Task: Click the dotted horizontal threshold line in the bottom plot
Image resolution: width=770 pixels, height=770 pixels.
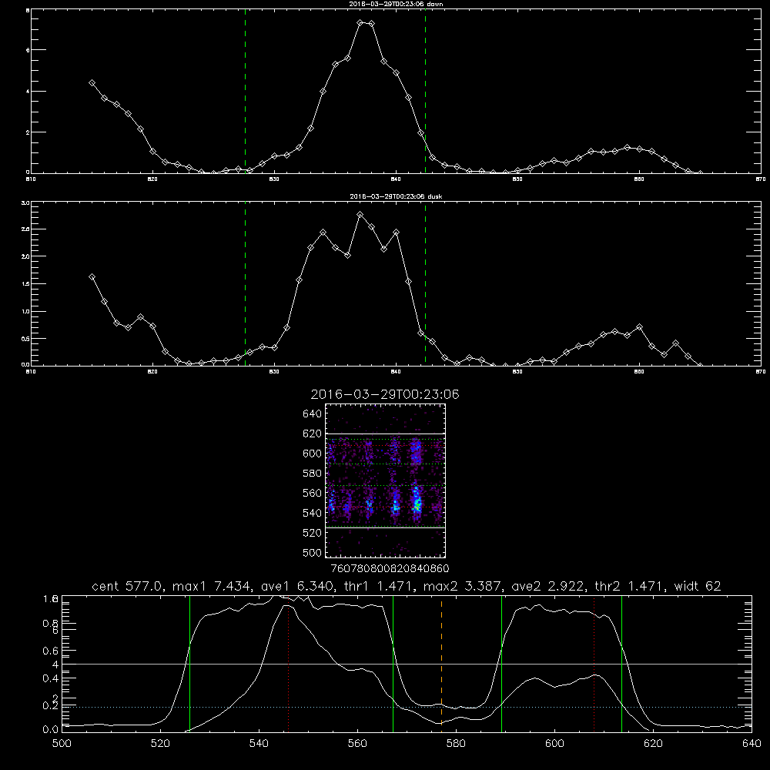Action: click(407, 707)
